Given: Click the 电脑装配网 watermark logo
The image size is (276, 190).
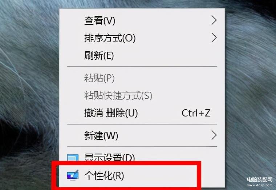Looking at the screenshot, I should [x=260, y=179].
